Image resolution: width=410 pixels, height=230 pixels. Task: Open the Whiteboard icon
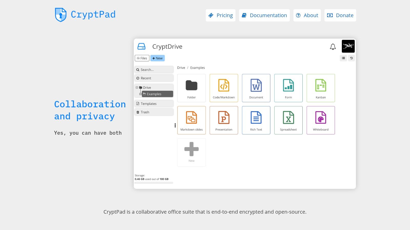321,120
